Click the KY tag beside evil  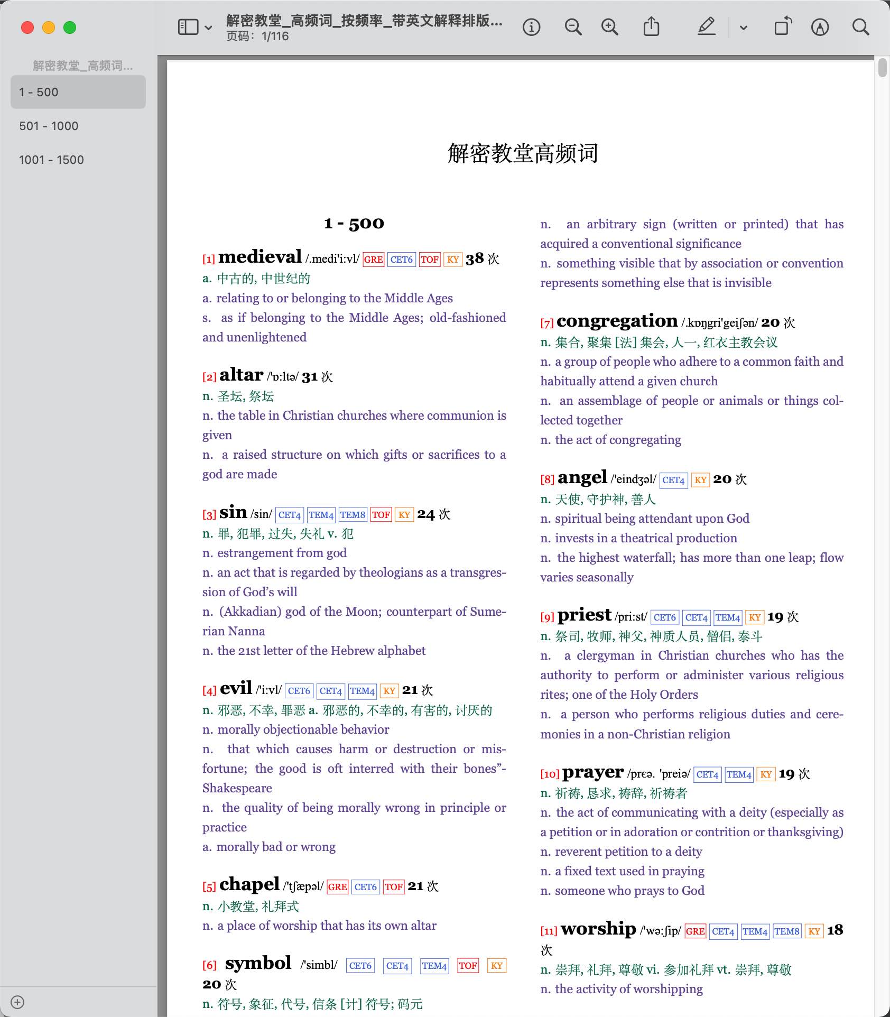pyautogui.click(x=390, y=691)
